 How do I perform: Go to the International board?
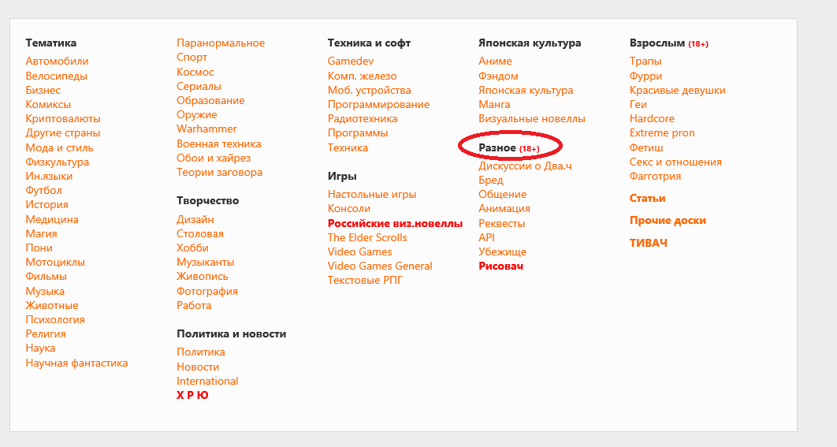pos(207,381)
